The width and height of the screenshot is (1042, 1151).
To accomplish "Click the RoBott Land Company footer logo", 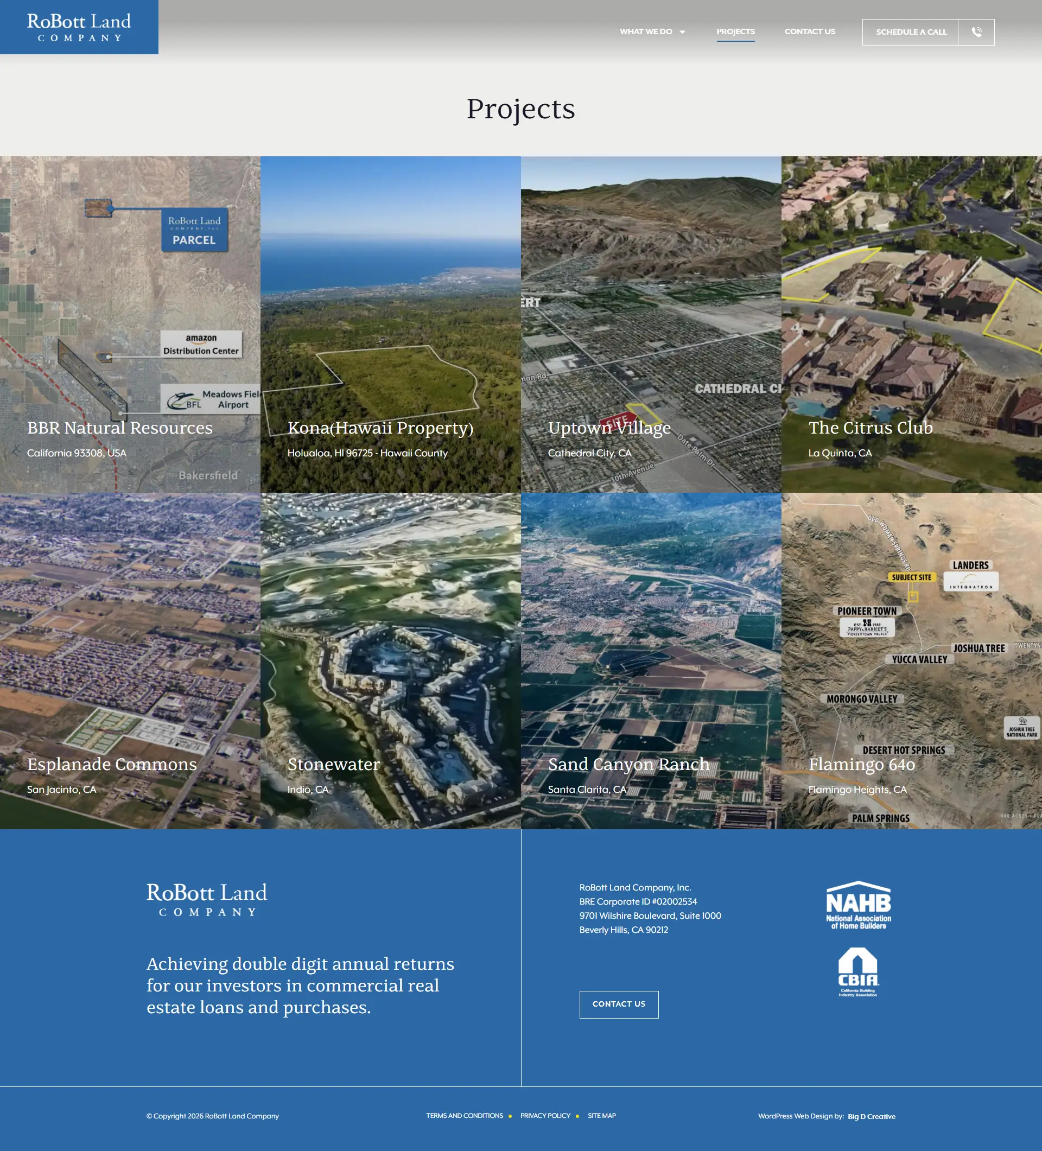I will coord(207,900).
